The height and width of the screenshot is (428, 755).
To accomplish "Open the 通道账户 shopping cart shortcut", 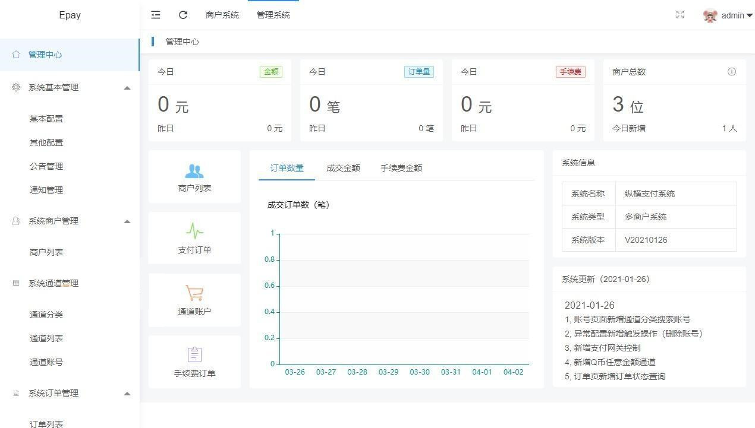I will [x=194, y=300].
